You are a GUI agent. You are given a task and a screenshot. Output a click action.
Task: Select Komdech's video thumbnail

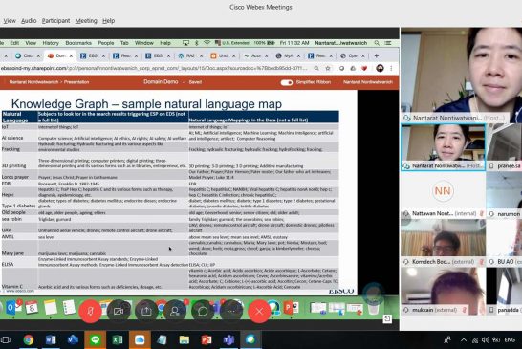pyautogui.click(x=443, y=242)
